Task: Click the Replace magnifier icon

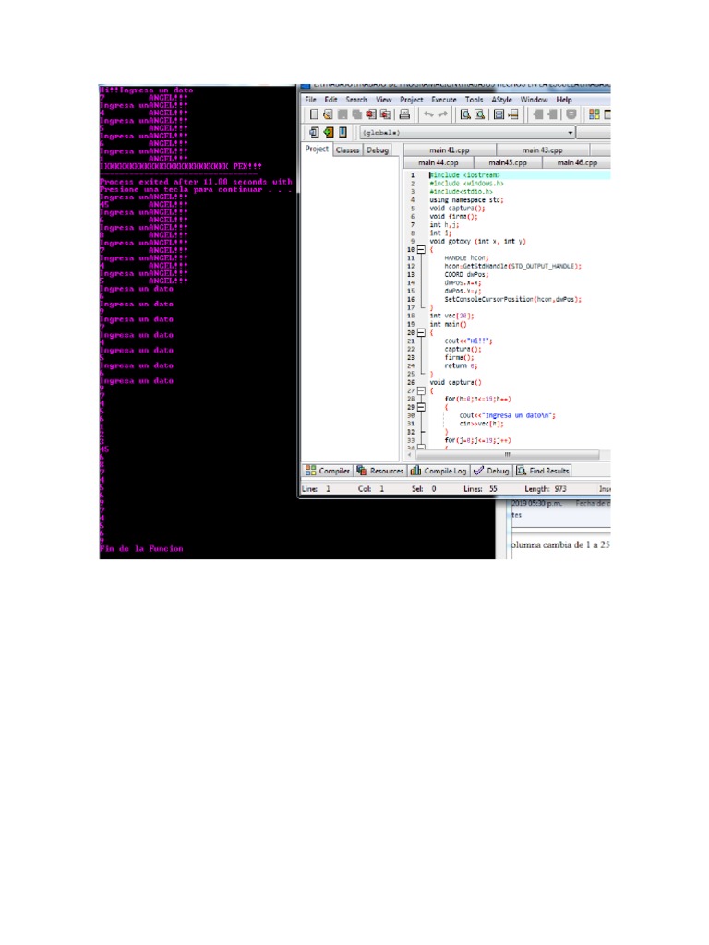Action: click(x=480, y=114)
